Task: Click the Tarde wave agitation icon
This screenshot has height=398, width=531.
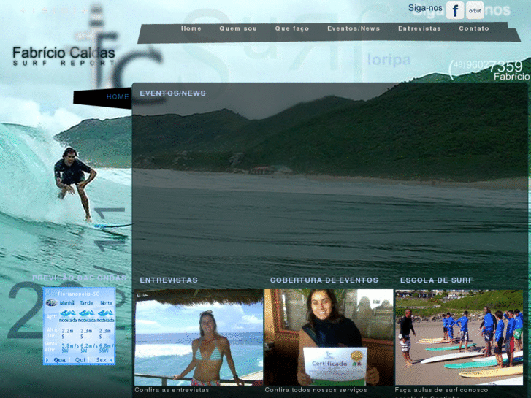Action: coord(87,313)
